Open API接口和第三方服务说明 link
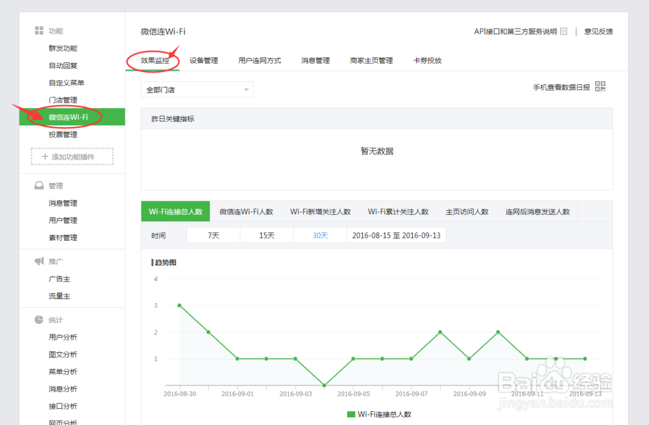The width and height of the screenshot is (649, 425). coord(515,31)
